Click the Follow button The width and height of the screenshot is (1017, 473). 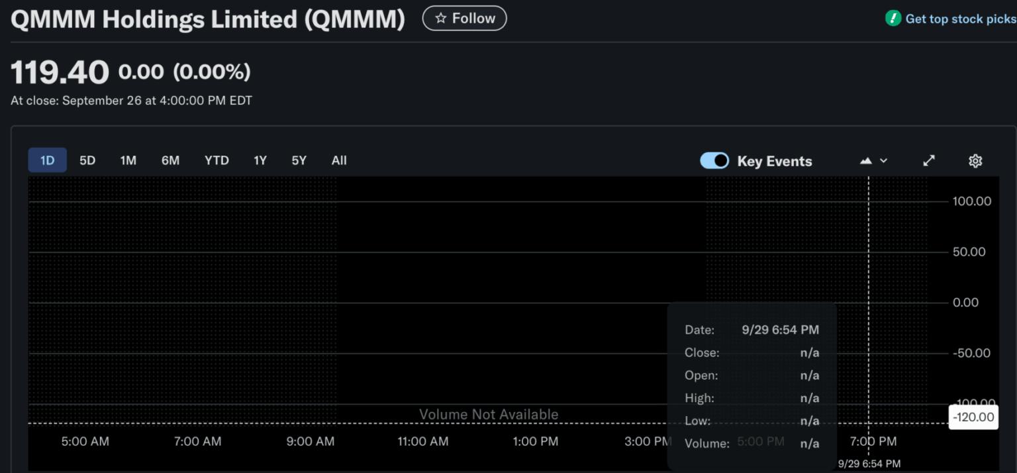464,18
